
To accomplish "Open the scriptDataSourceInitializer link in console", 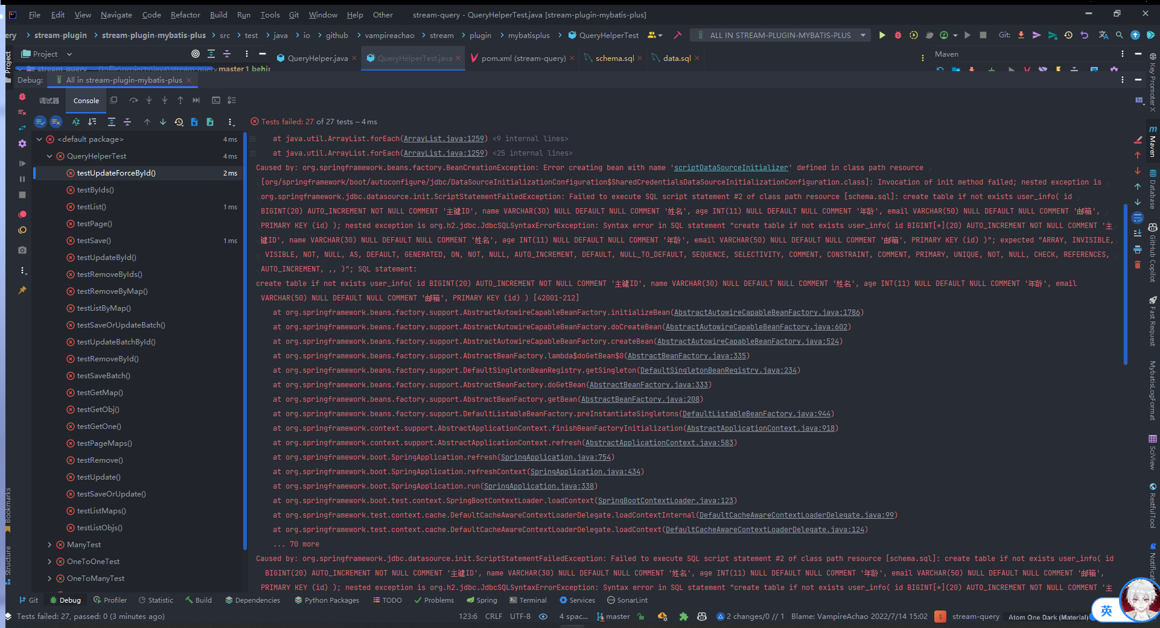I will coord(730,168).
